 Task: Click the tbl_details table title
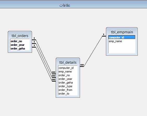[68, 62]
